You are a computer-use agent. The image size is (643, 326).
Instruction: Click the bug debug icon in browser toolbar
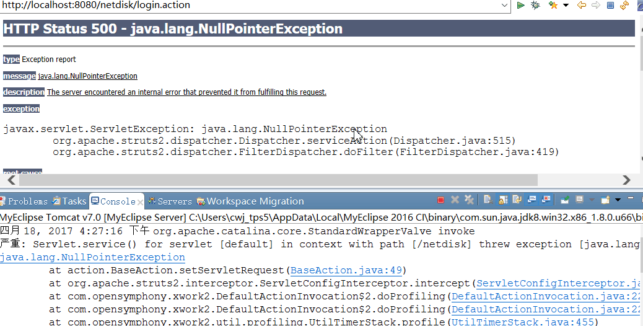coord(536,5)
